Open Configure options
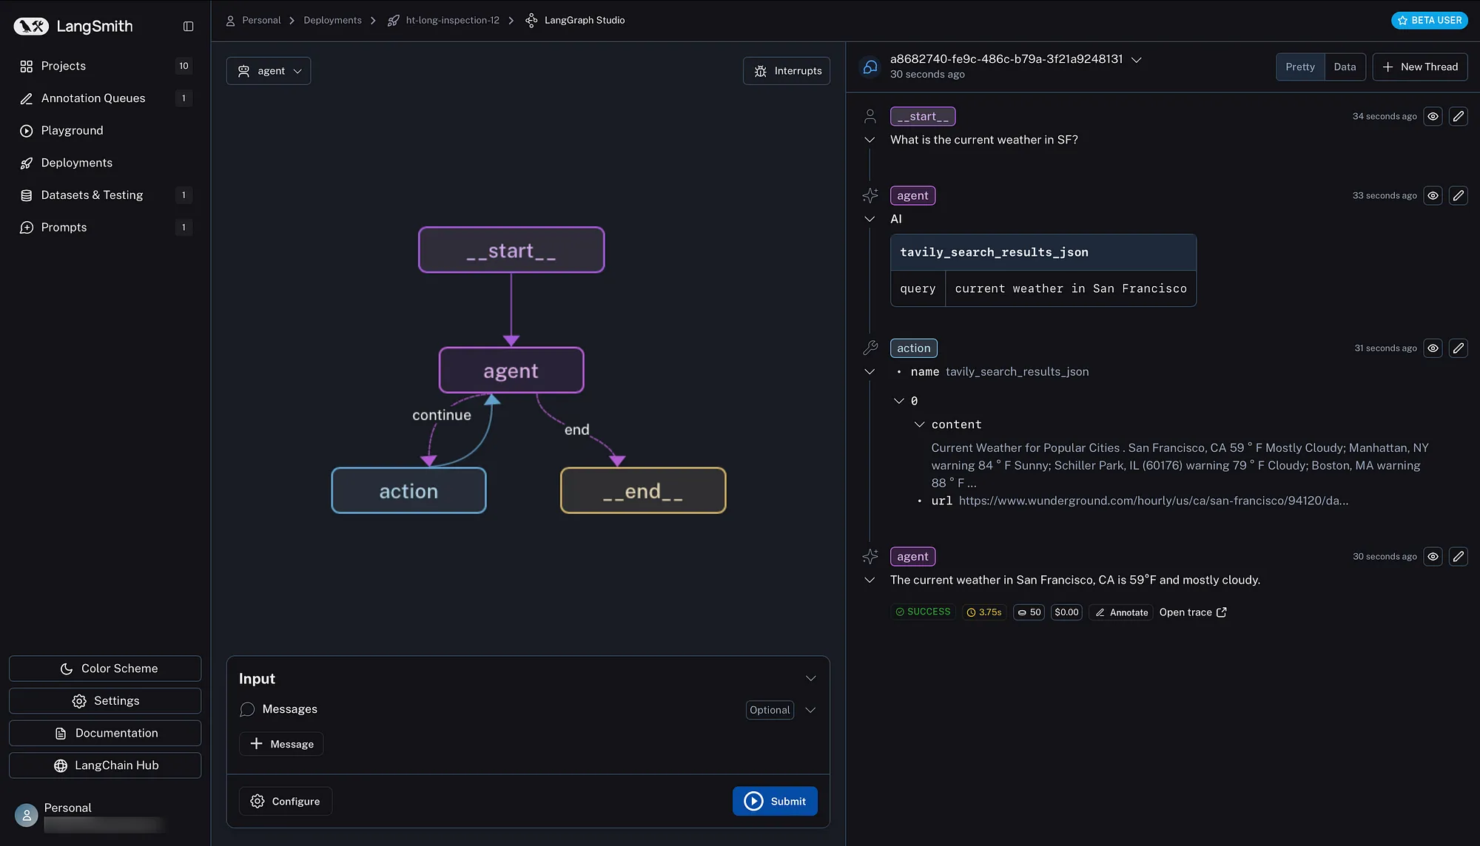 286,801
